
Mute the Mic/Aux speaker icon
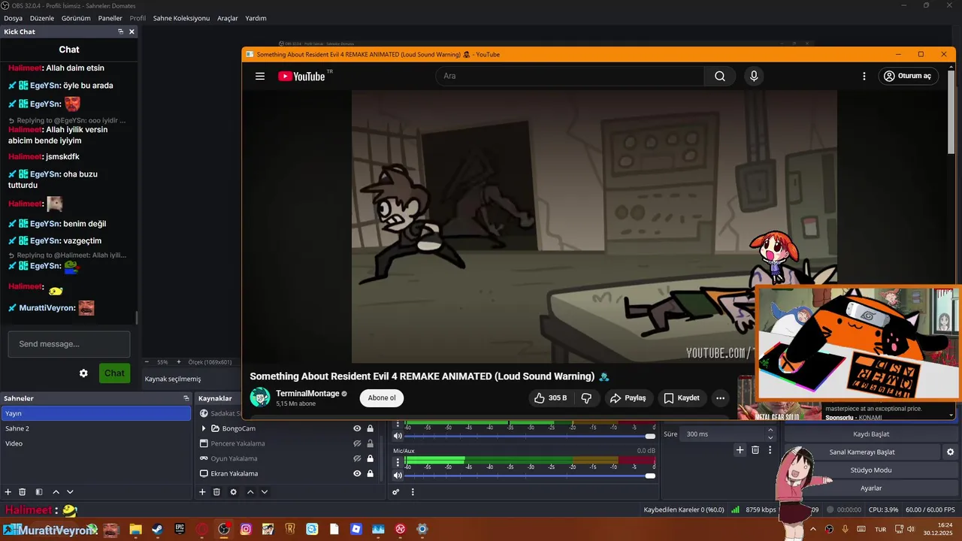pos(398,475)
